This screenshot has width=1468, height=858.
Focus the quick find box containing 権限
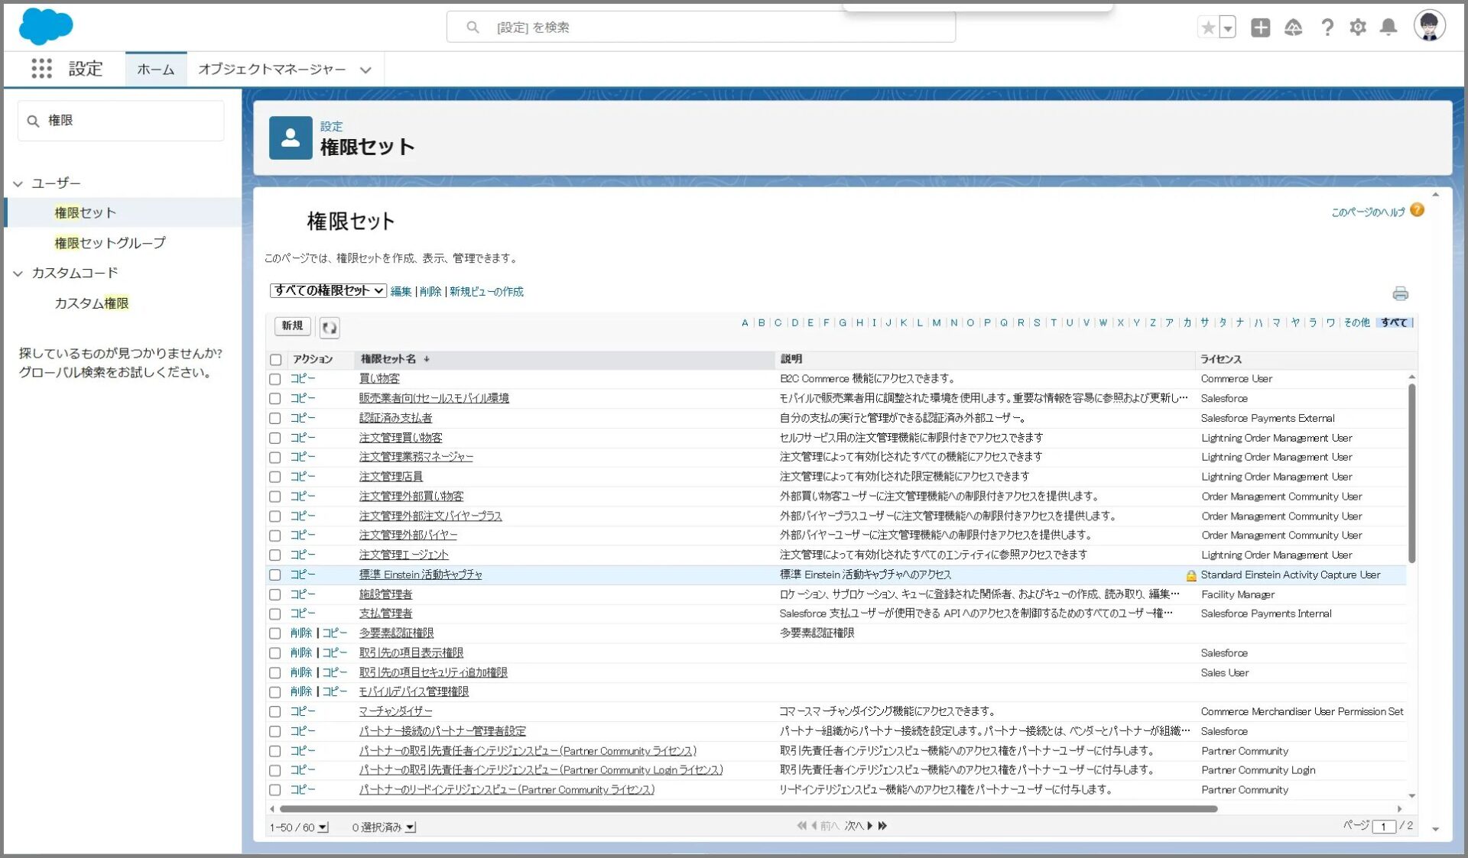point(122,121)
